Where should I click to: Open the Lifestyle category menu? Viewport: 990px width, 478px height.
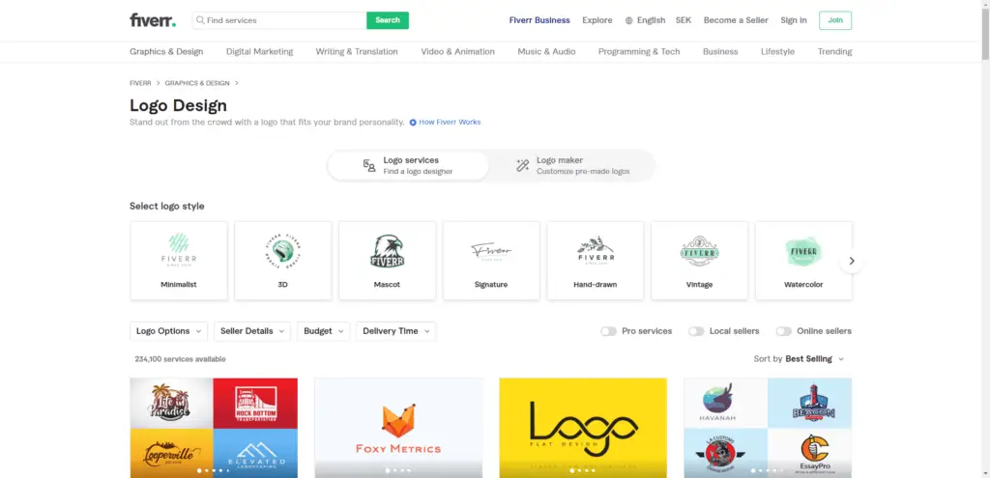click(x=778, y=52)
